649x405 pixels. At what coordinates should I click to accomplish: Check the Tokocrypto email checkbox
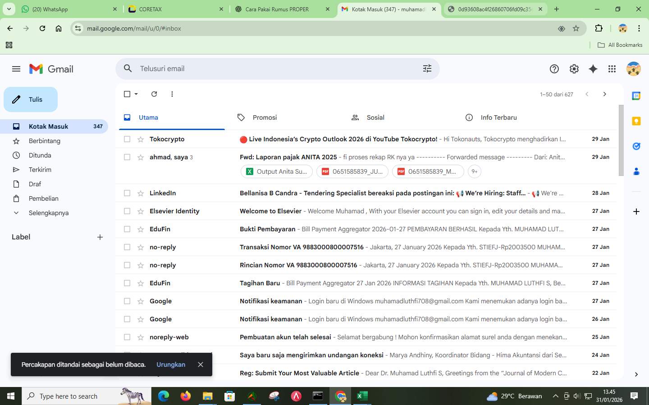(127, 139)
